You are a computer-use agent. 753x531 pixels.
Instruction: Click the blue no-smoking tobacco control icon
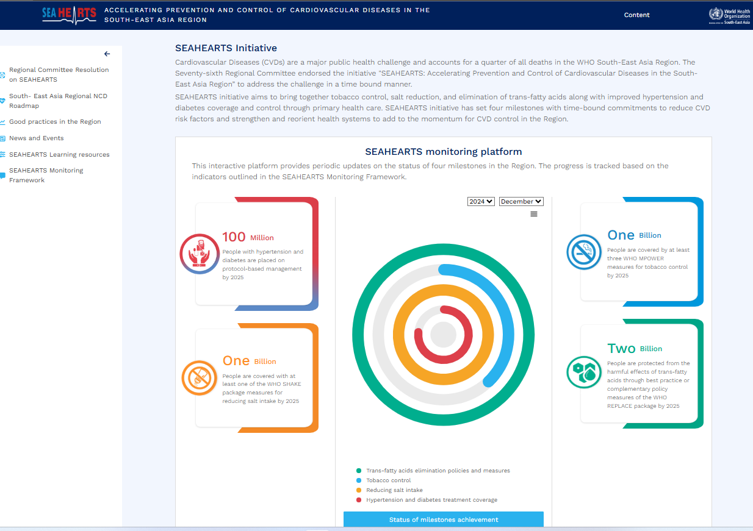coord(585,252)
